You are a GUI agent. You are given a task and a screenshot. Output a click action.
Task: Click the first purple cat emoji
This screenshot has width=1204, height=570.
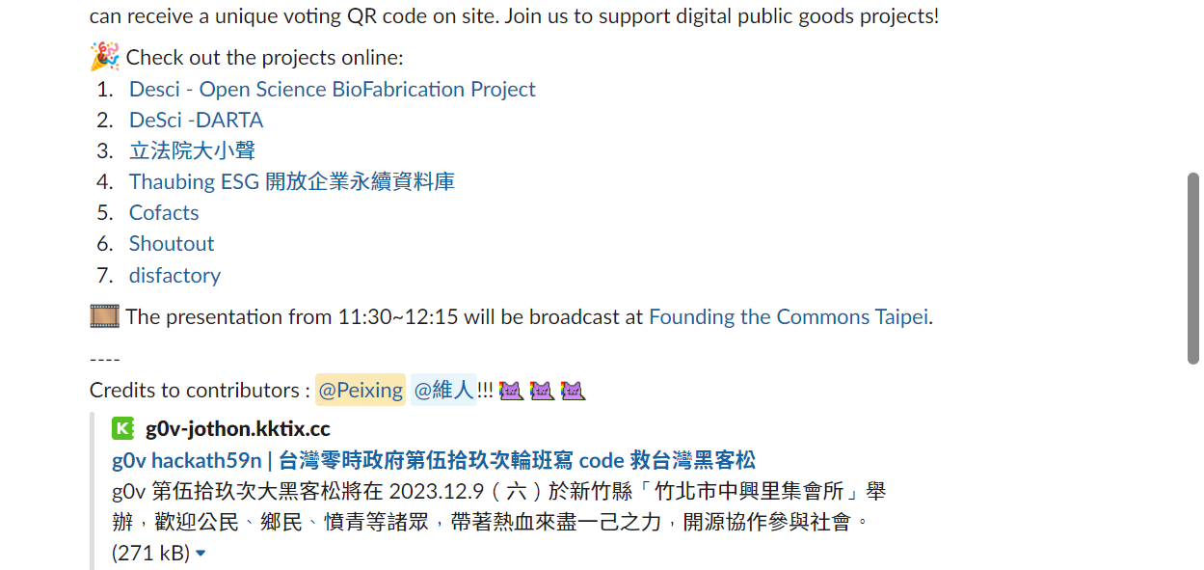[510, 391]
